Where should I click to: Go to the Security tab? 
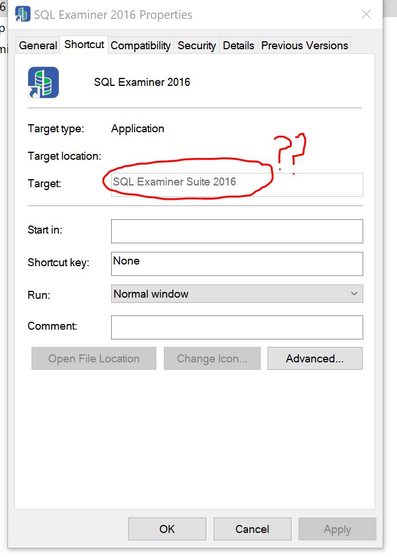196,45
